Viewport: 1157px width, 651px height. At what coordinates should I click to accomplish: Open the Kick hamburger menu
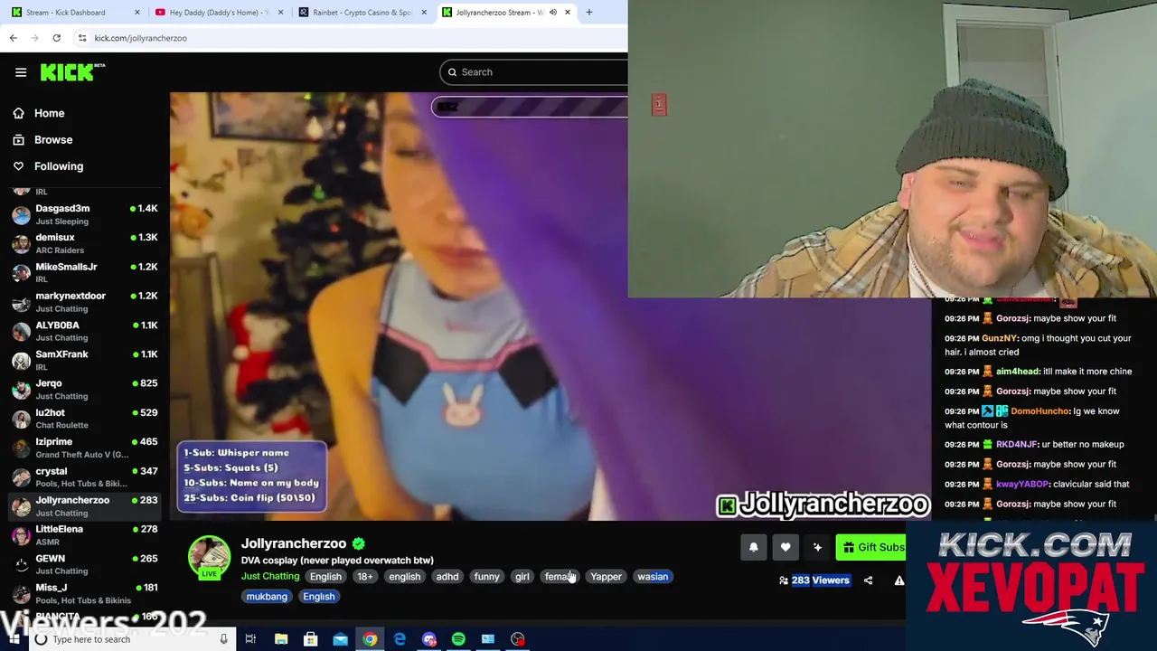21,72
